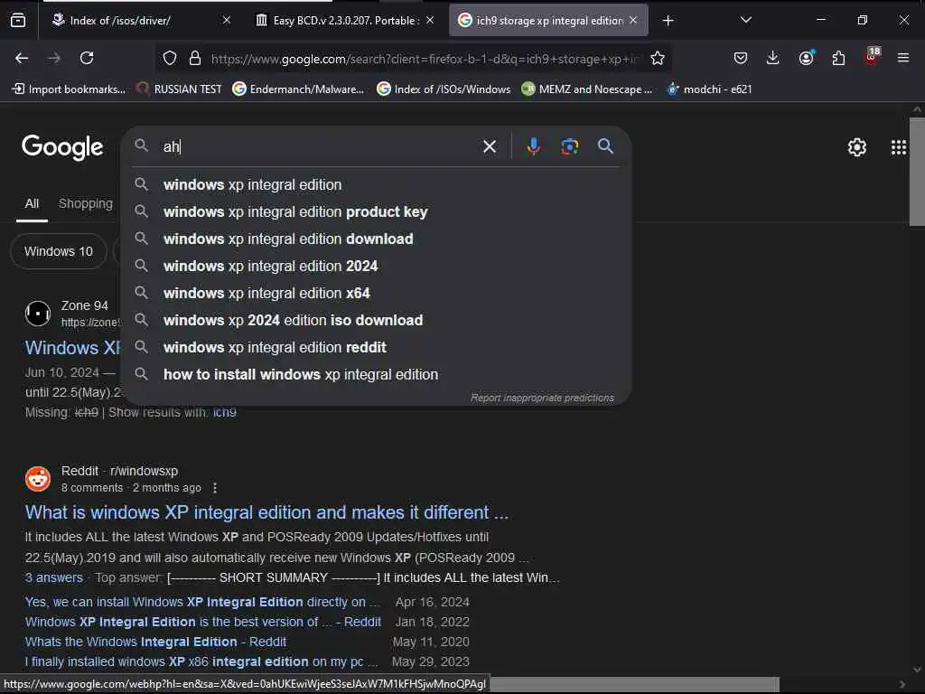The image size is (925, 694).
Task: Open the RUSSIAN TEST bookmark
Action: (180, 89)
